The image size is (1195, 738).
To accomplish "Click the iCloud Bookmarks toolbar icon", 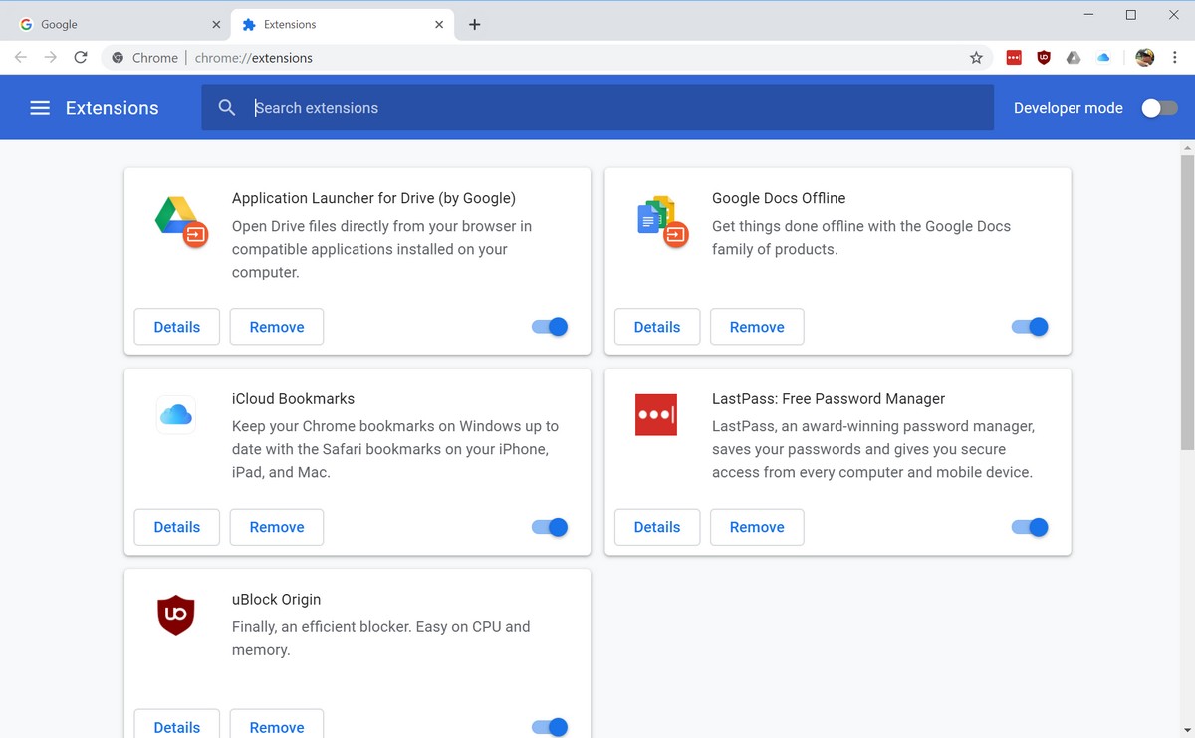I will [x=1103, y=58].
